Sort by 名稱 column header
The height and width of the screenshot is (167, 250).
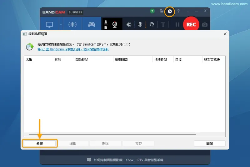click(x=38, y=60)
